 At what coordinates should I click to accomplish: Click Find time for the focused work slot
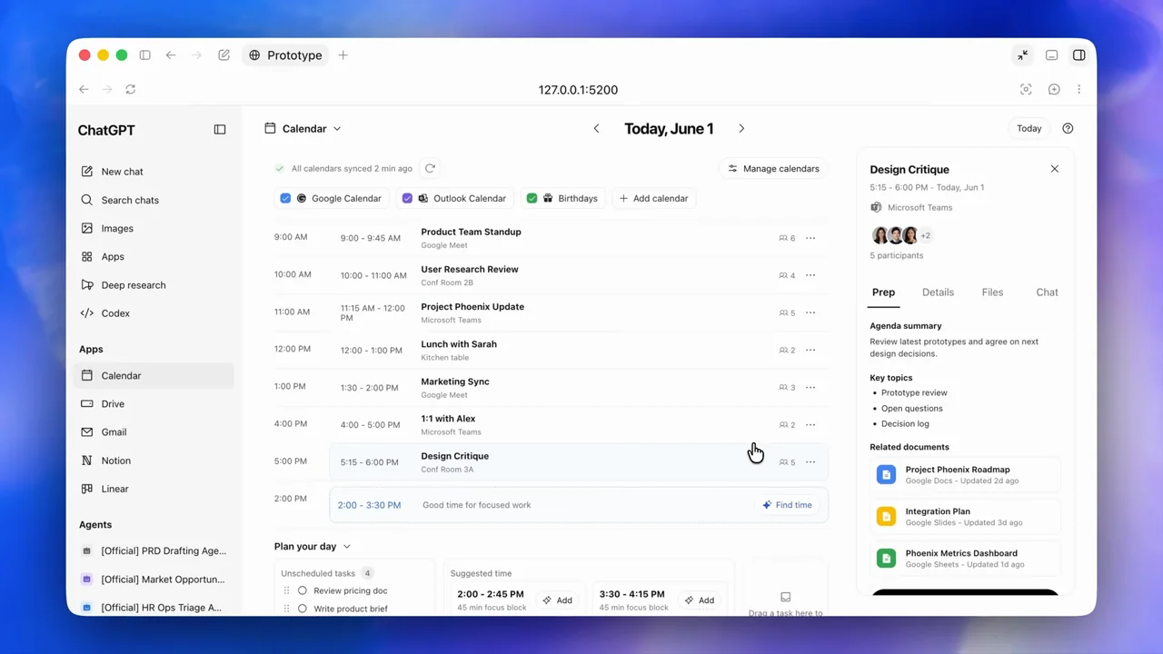pos(788,505)
